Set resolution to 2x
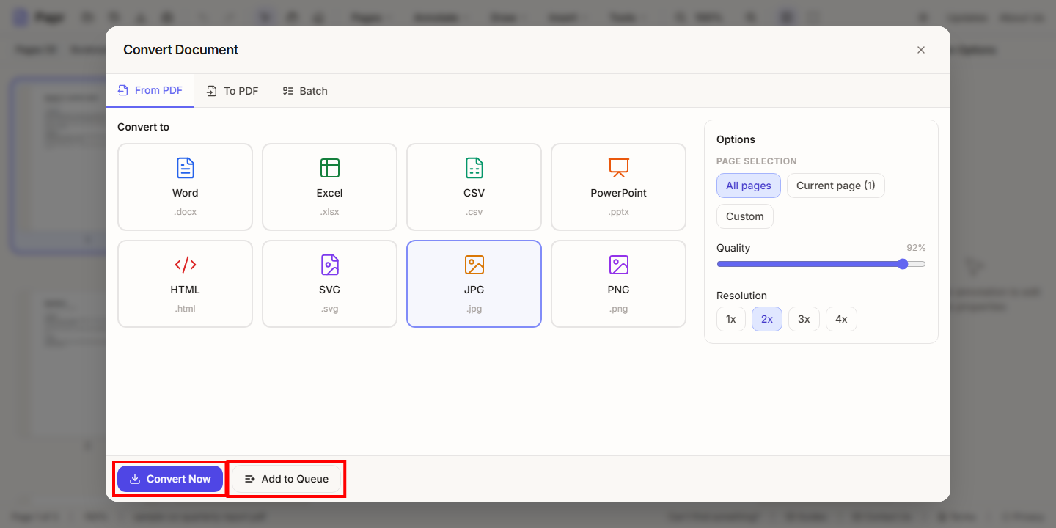The image size is (1056, 528). pyautogui.click(x=767, y=319)
